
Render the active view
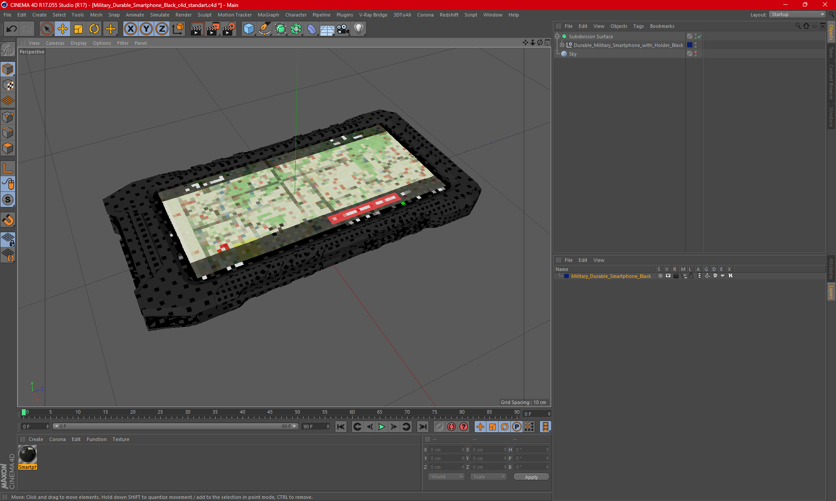(x=197, y=29)
